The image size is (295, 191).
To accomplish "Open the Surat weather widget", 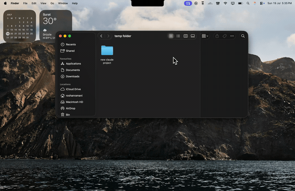I will (x=56, y=26).
